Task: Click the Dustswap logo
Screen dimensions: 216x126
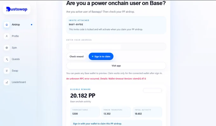Action: pos(17,9)
